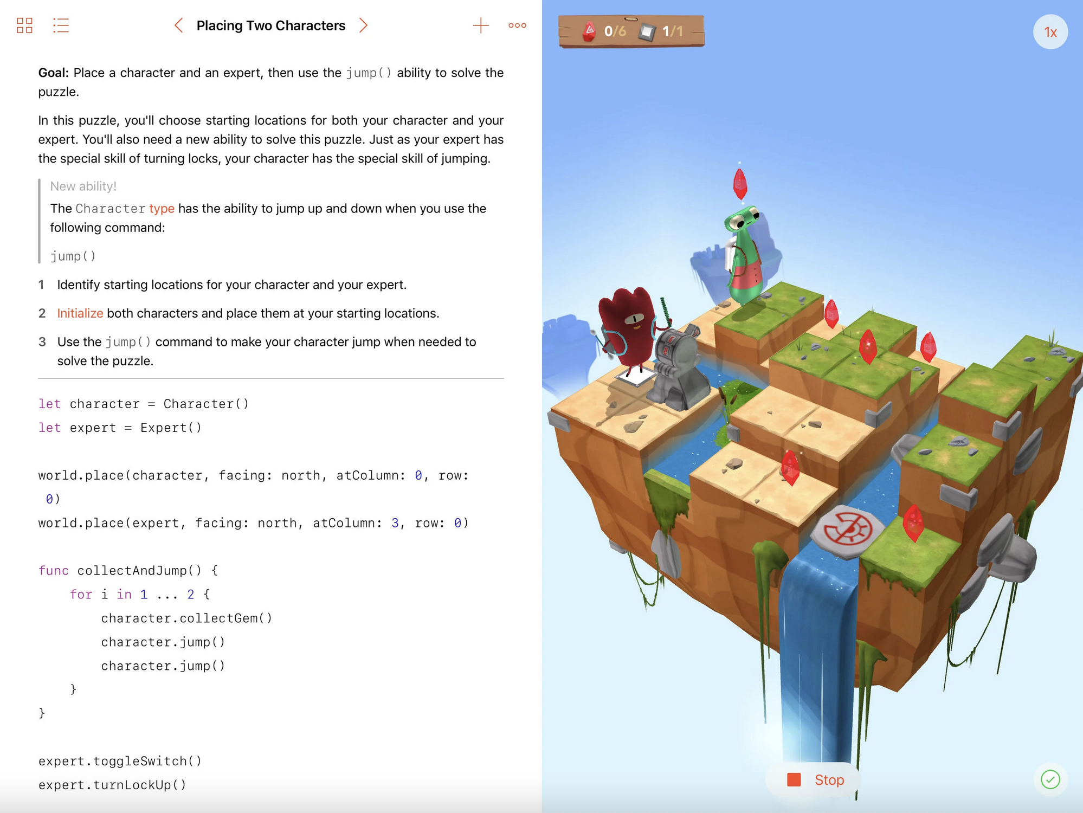This screenshot has width=1083, height=813.
Task: Open the 'Initialize' glossary link
Action: [x=80, y=313]
